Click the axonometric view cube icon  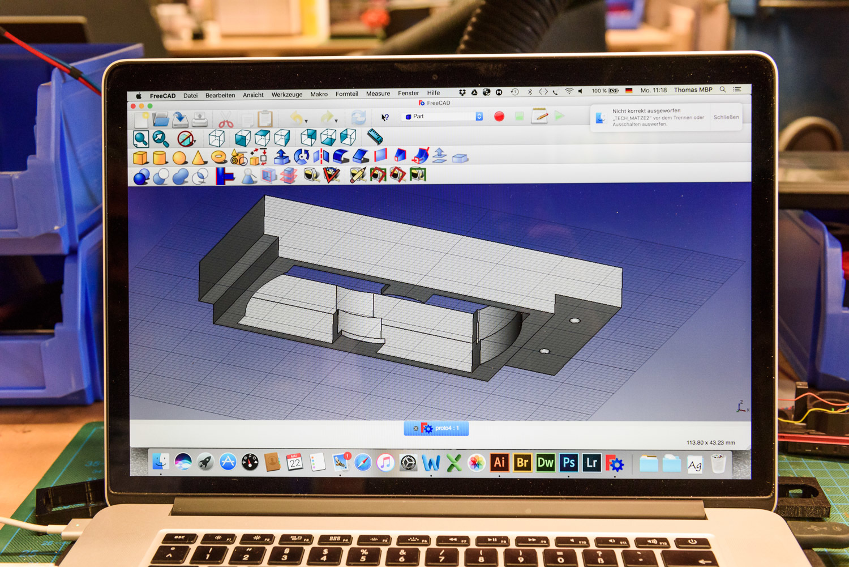[217, 138]
